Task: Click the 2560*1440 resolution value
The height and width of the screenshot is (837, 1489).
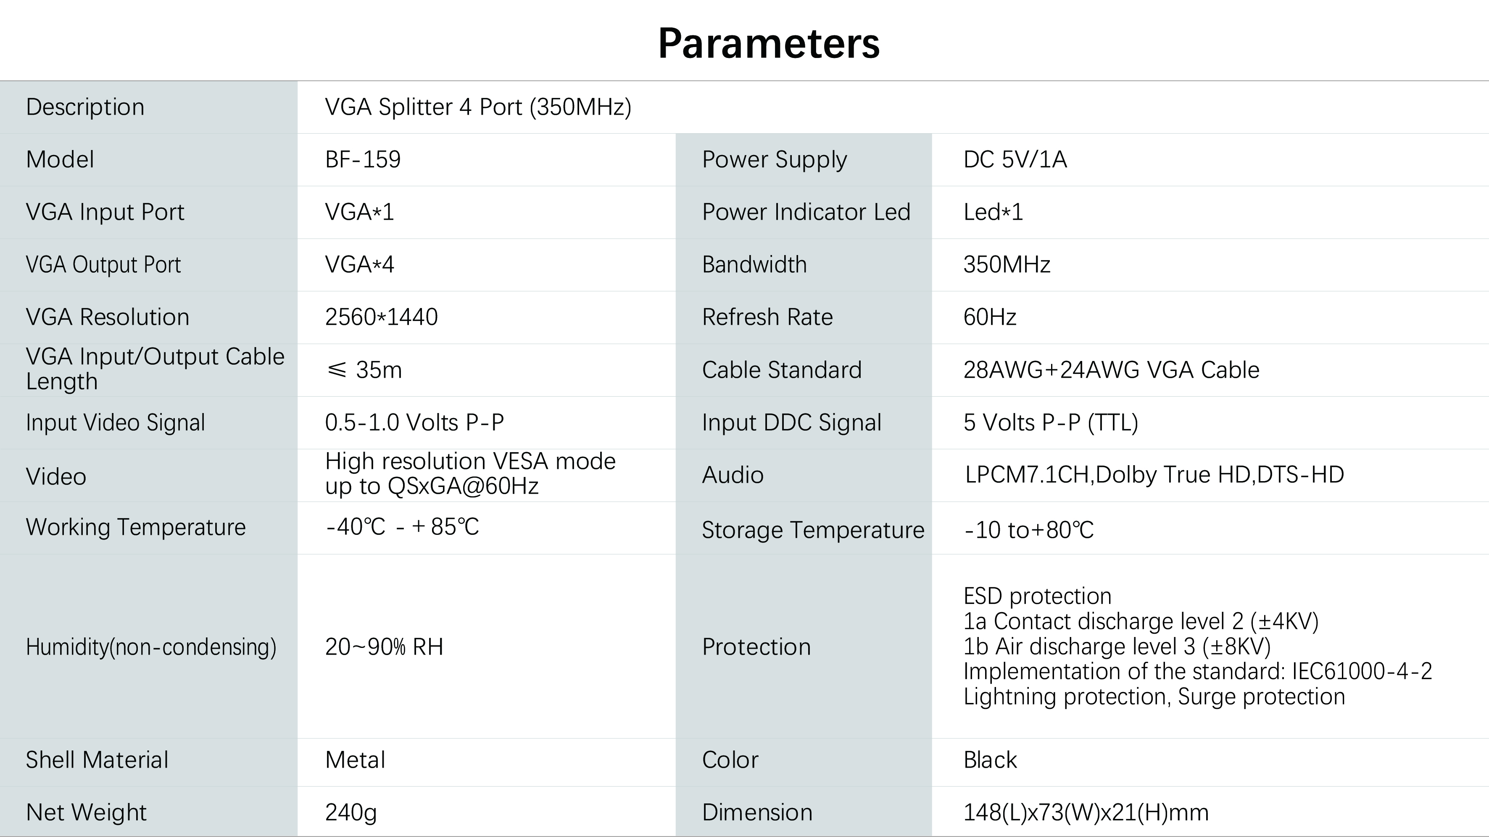Action: pyautogui.click(x=381, y=317)
